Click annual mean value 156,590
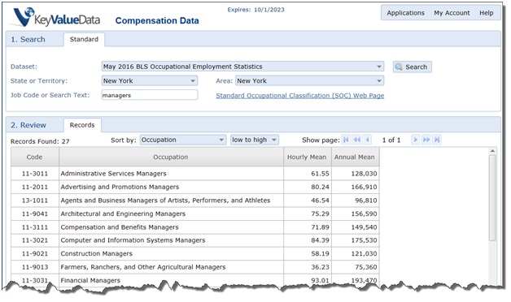Image resolution: width=511 pixels, height=302 pixels. click(x=364, y=214)
